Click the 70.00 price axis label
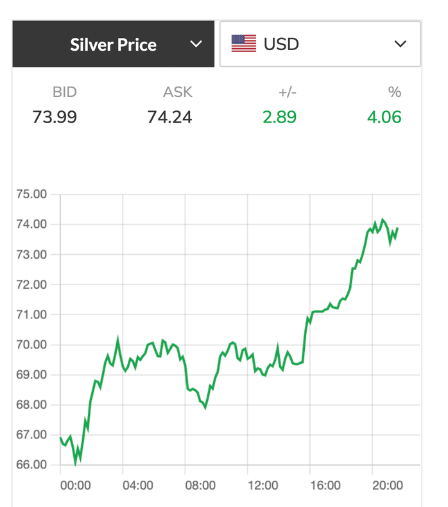 [31, 345]
